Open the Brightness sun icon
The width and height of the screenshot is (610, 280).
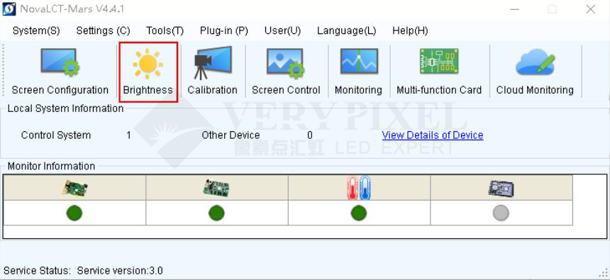[x=148, y=64]
